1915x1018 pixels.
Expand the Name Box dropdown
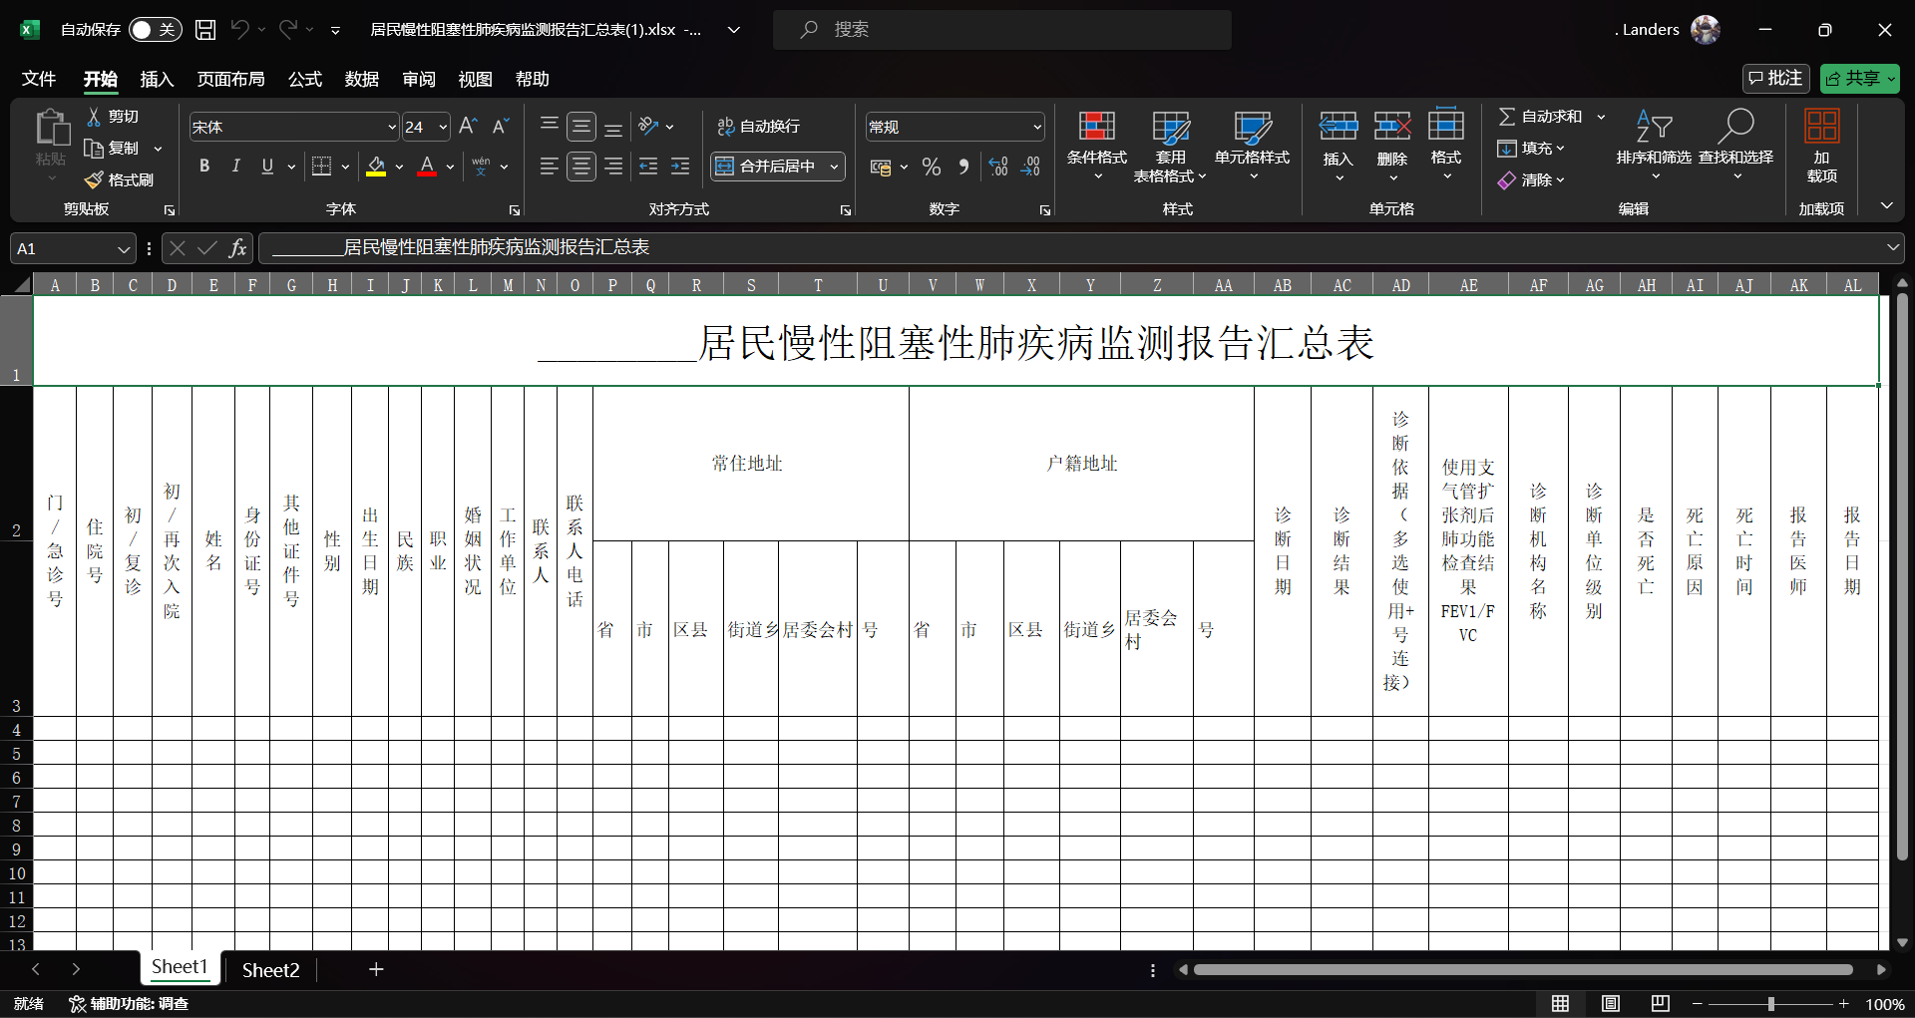[124, 248]
